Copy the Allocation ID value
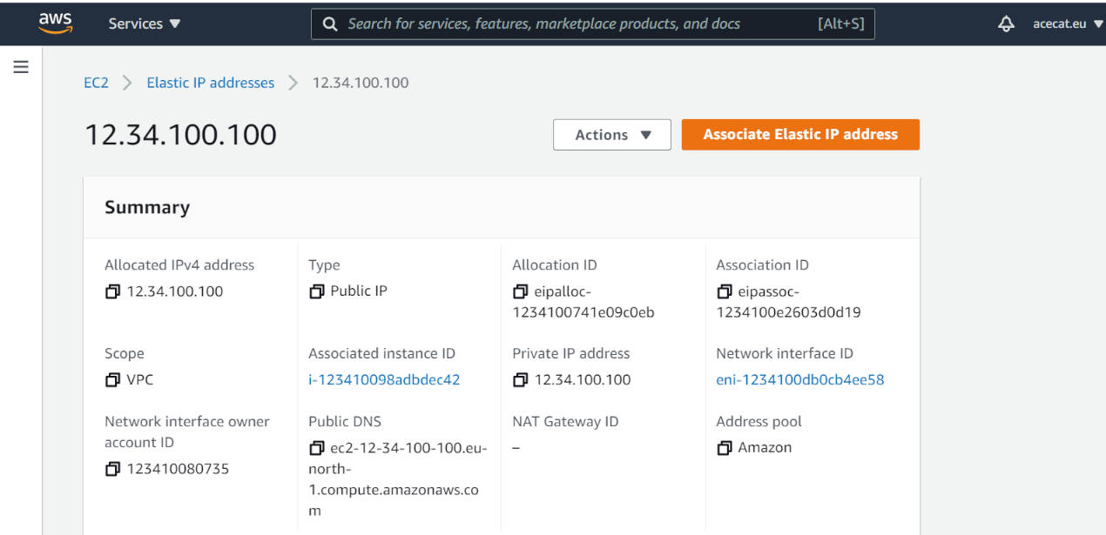1106x535 pixels. [x=520, y=291]
